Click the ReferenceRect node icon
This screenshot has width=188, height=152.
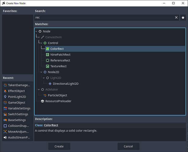click(x=47, y=60)
